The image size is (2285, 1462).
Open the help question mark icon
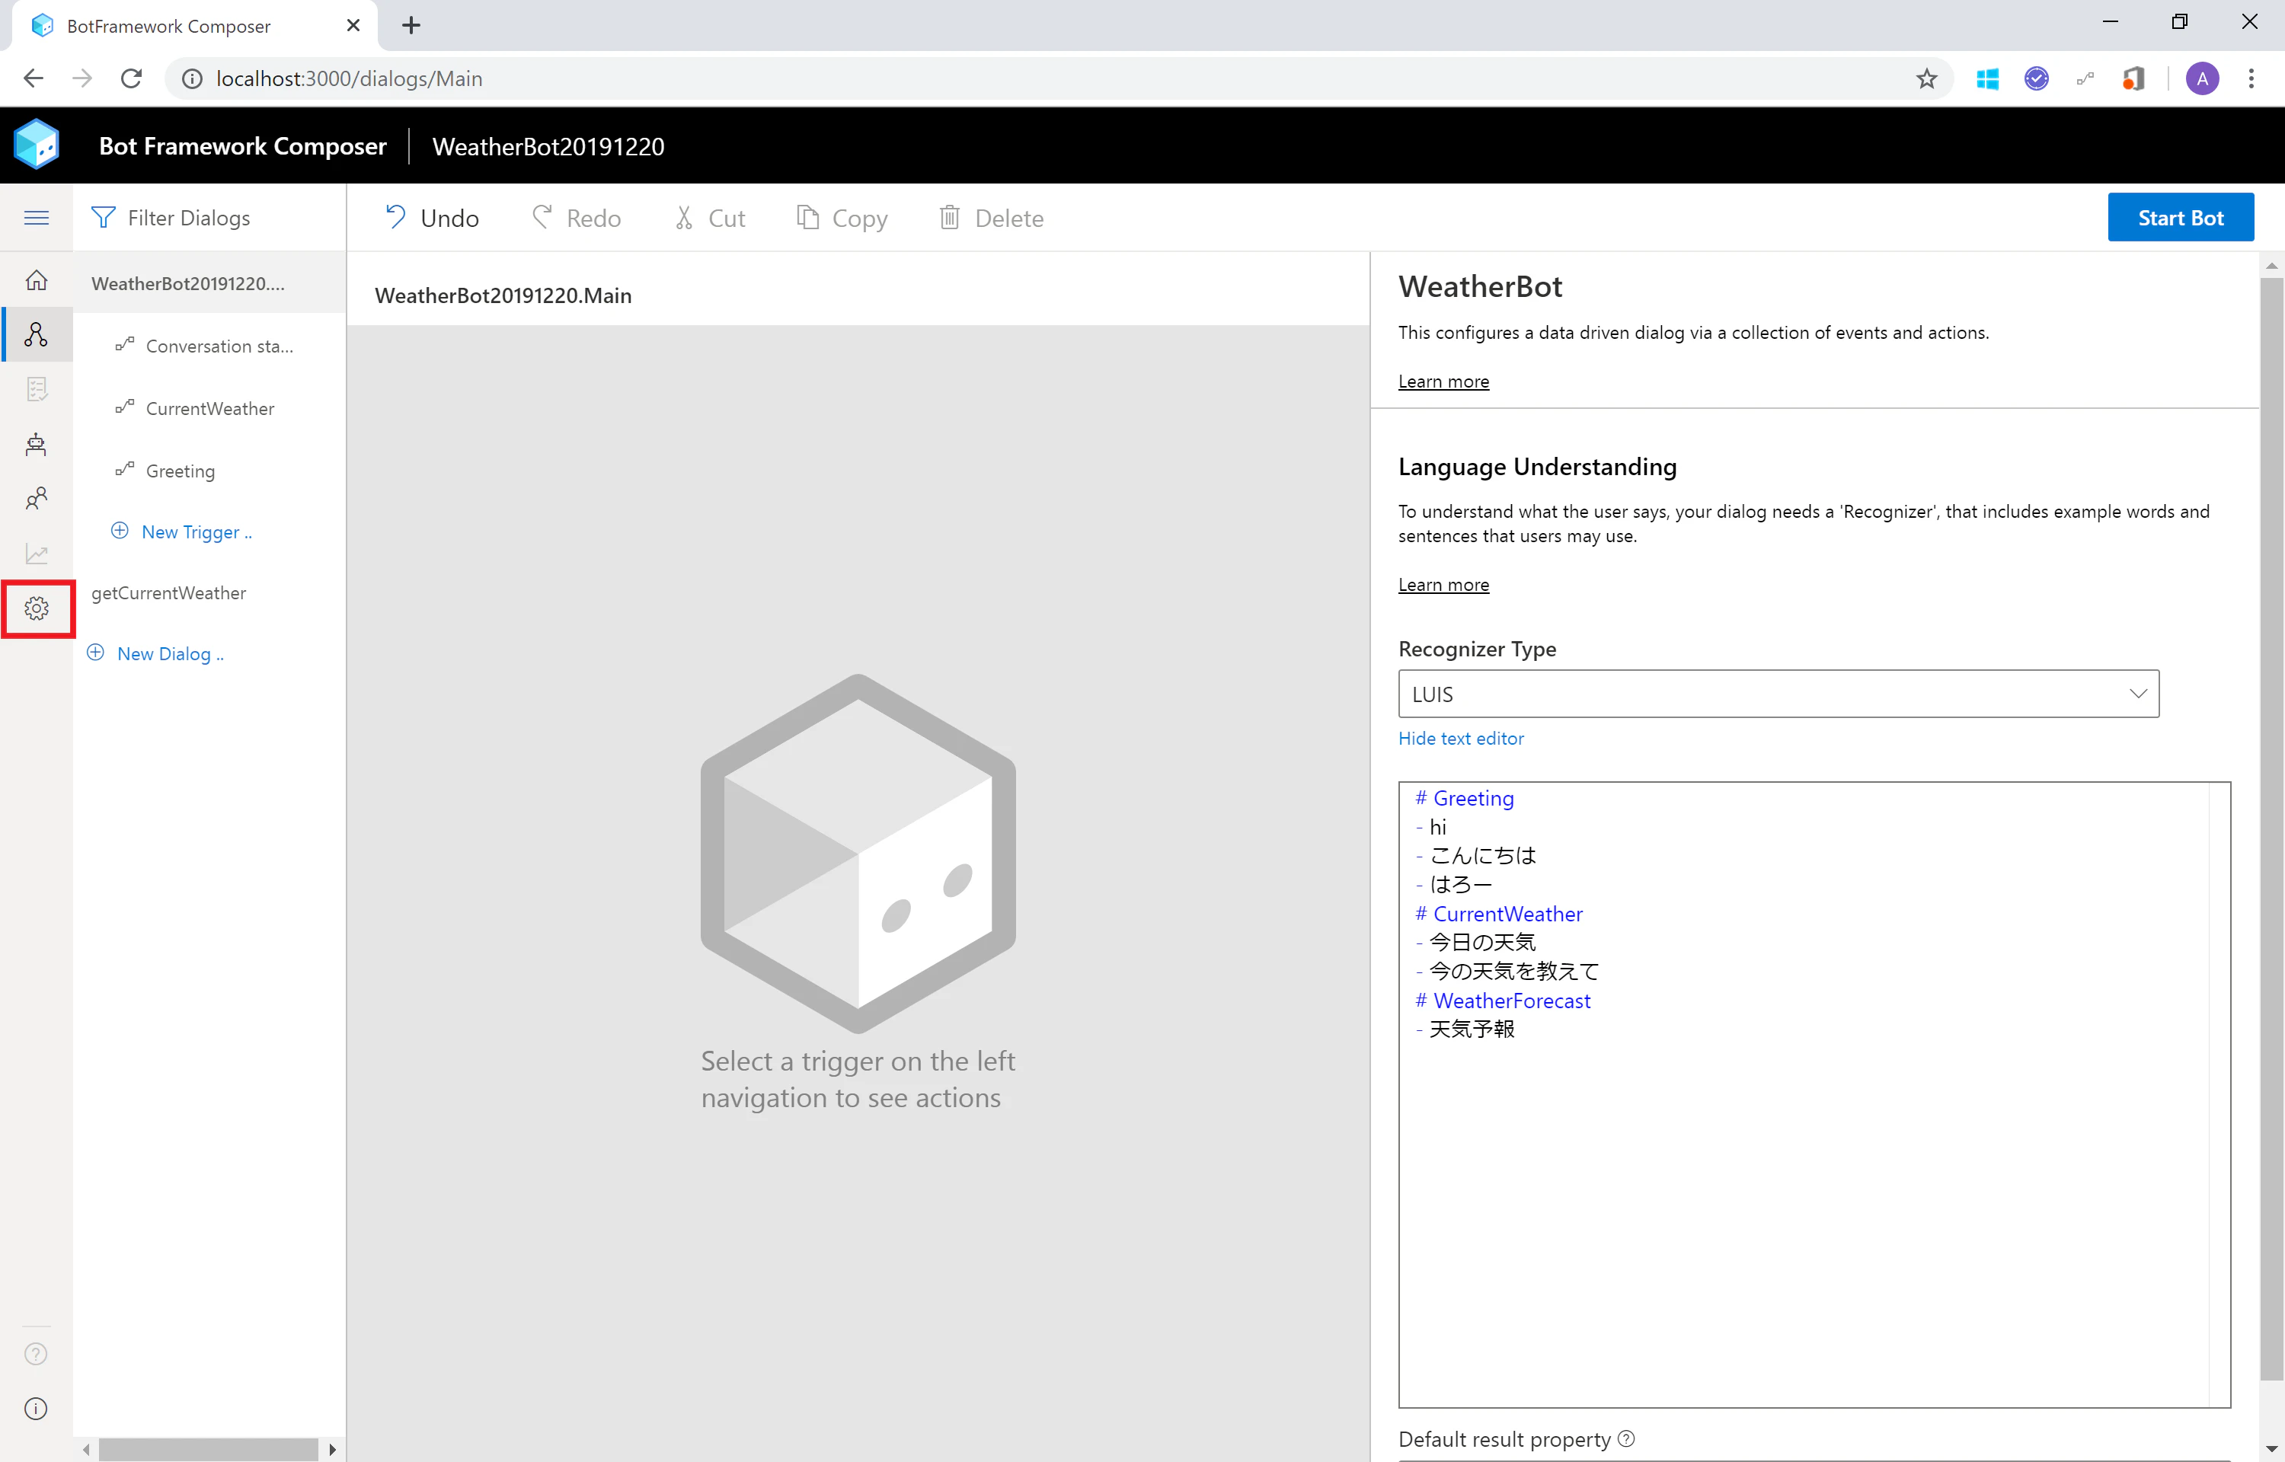pos(36,1354)
